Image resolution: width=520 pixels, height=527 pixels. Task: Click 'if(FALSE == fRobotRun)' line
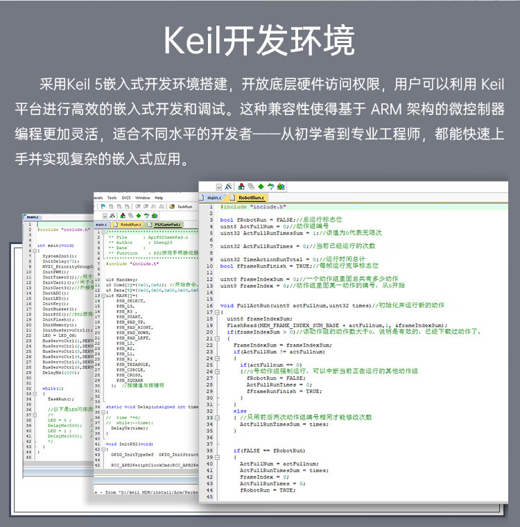(x=269, y=451)
